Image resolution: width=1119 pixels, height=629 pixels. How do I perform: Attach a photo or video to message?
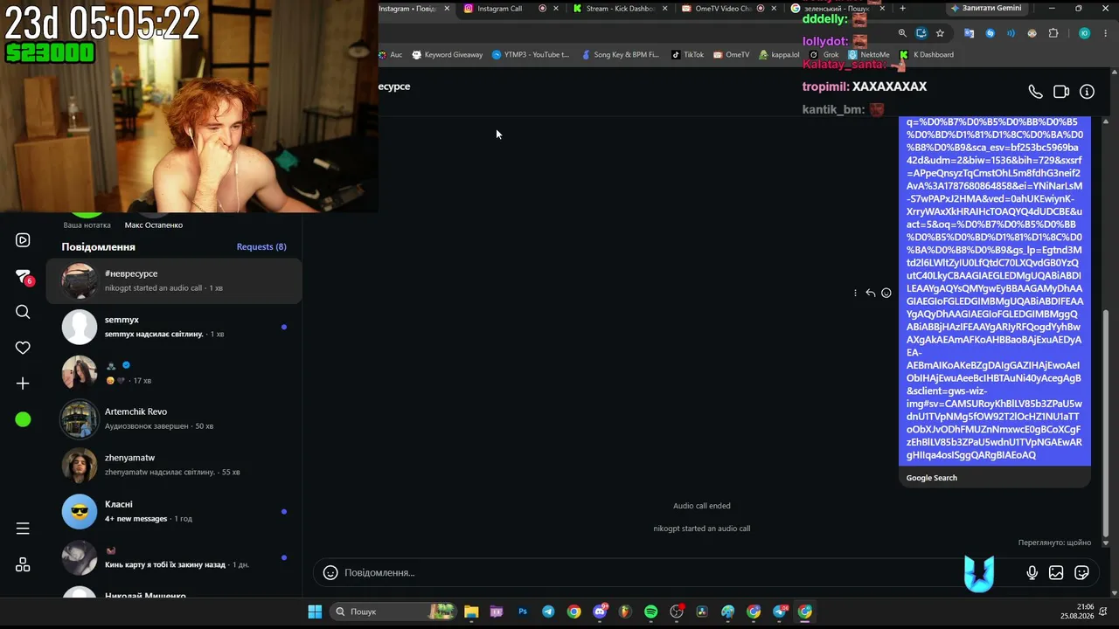point(1056,573)
